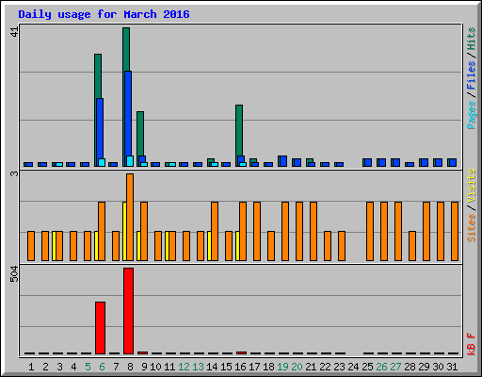Select green weekend day label "27"
The width and height of the screenshot is (482, 377).
[x=395, y=367]
